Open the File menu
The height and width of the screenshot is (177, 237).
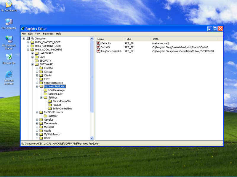point(24,34)
